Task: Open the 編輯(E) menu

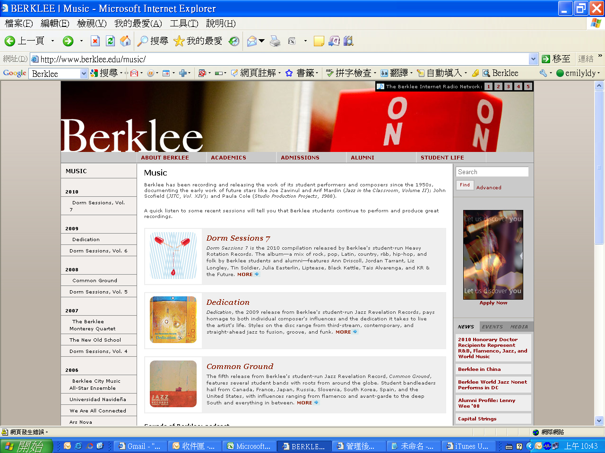Action: pyautogui.click(x=55, y=23)
